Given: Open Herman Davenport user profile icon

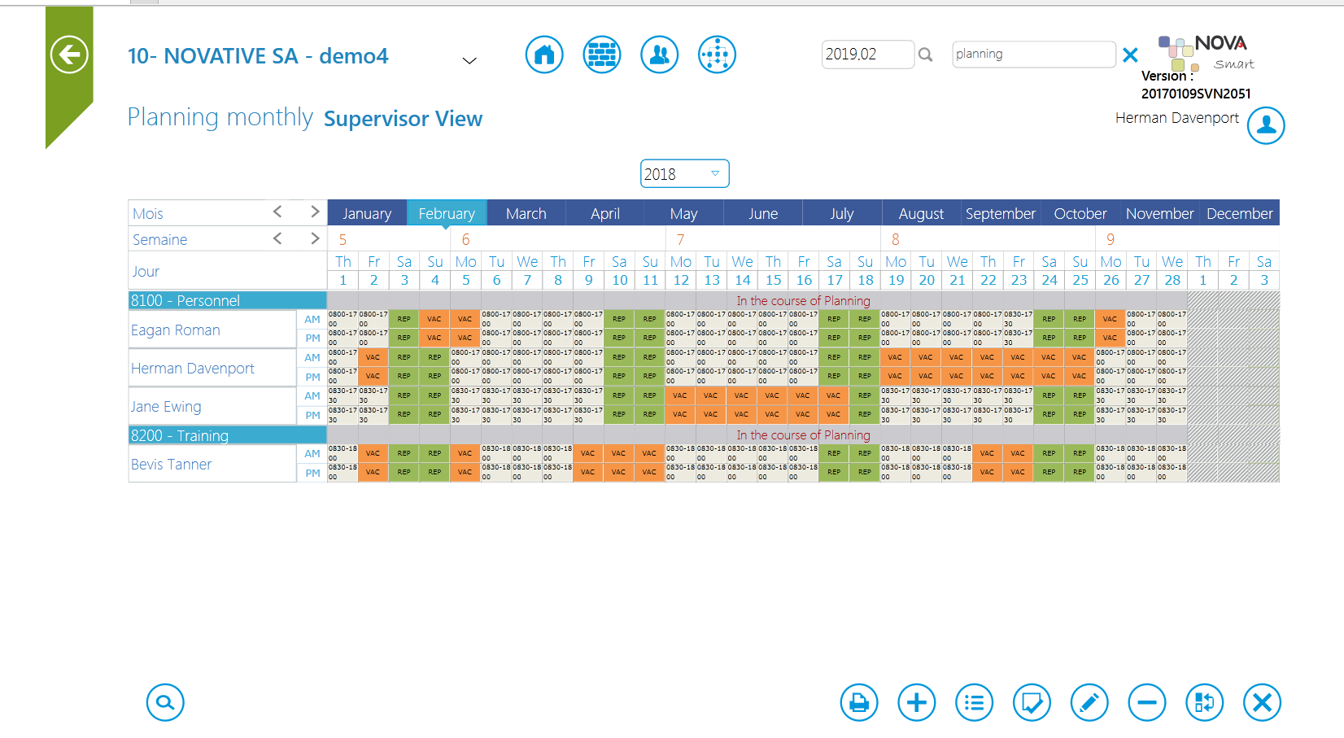Looking at the screenshot, I should click(1266, 125).
